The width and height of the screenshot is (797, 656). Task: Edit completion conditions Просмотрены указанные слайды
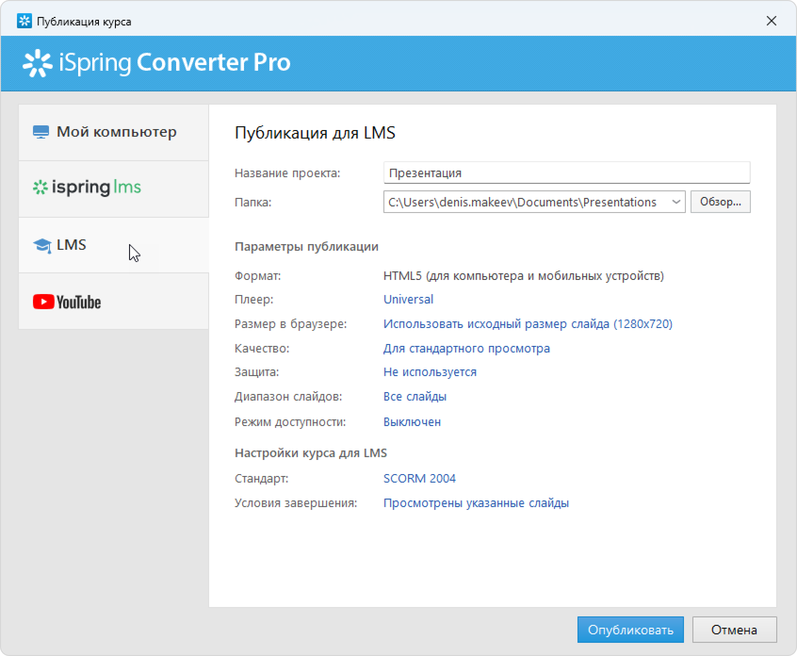click(476, 503)
